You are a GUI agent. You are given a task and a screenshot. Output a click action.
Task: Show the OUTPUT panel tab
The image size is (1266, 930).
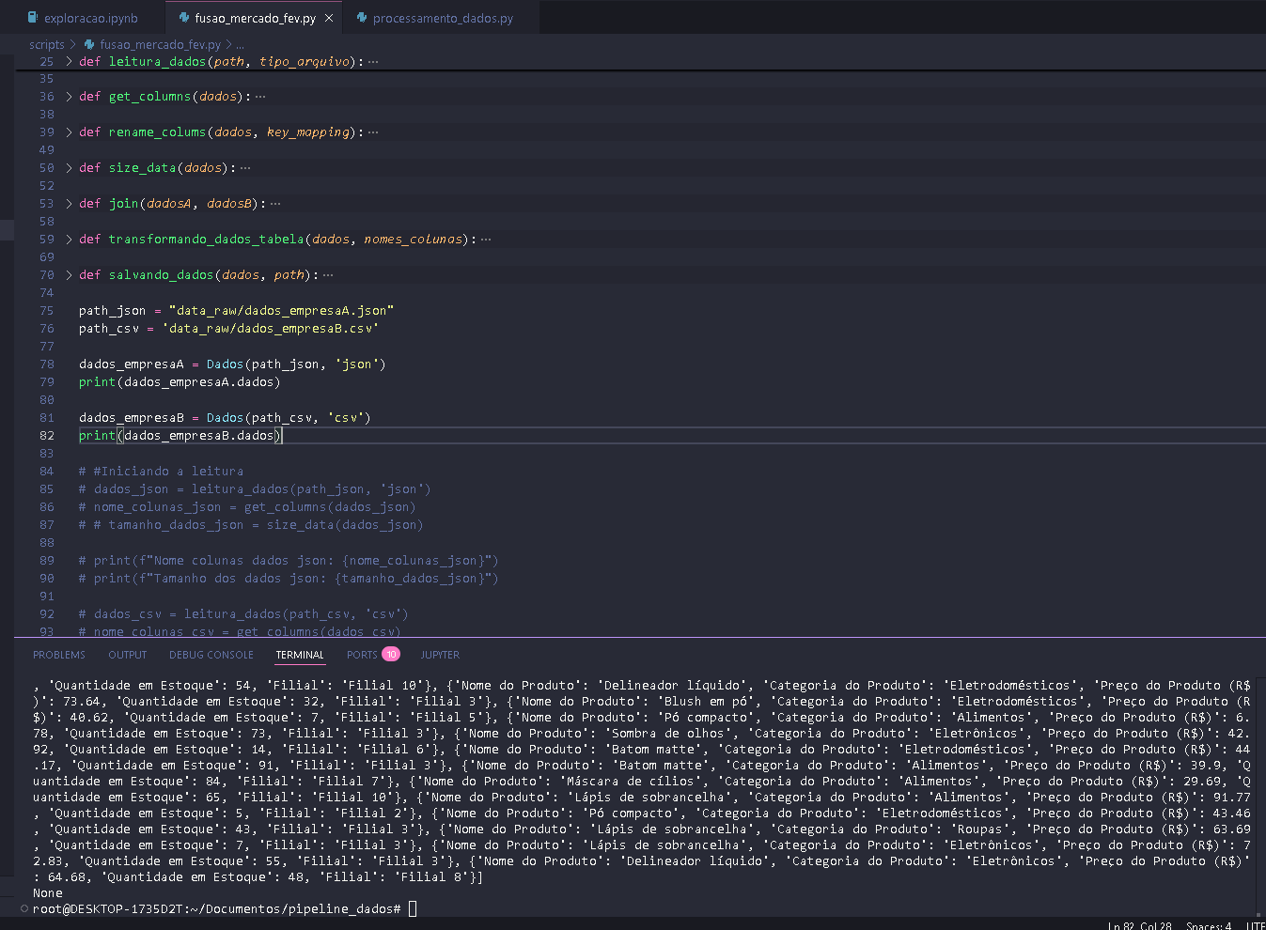pyautogui.click(x=128, y=655)
